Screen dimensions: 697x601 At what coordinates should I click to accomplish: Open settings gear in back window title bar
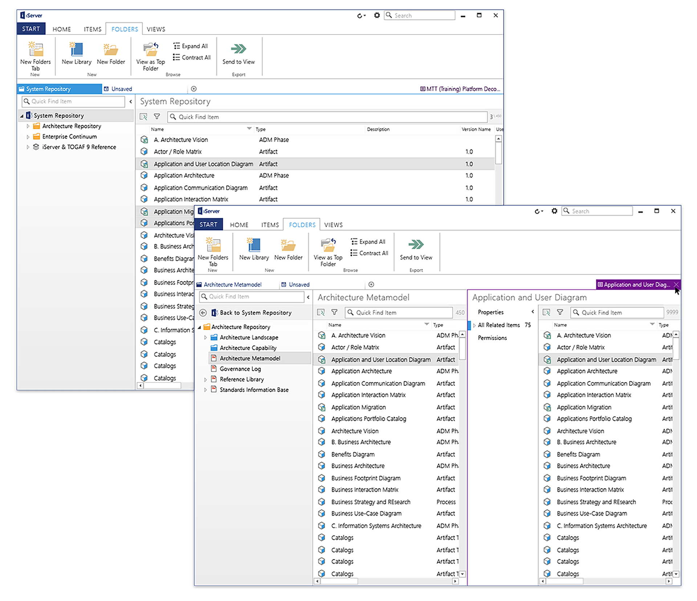pyautogui.click(x=377, y=15)
